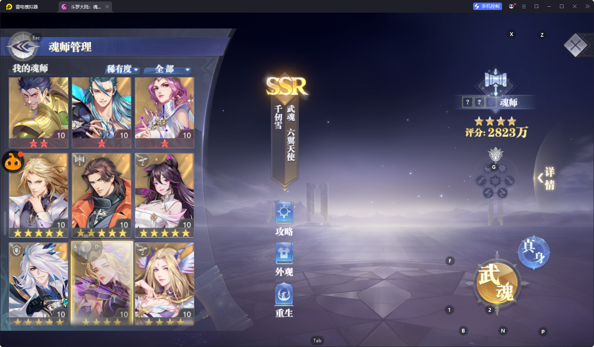Open the emulator user account icon
The width and height of the screenshot is (594, 347).
click(512, 6)
